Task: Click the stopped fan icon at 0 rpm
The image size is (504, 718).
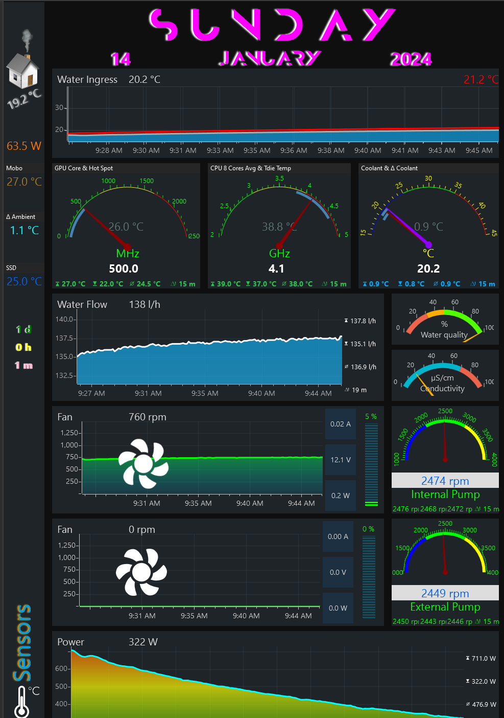Action: coord(141,572)
